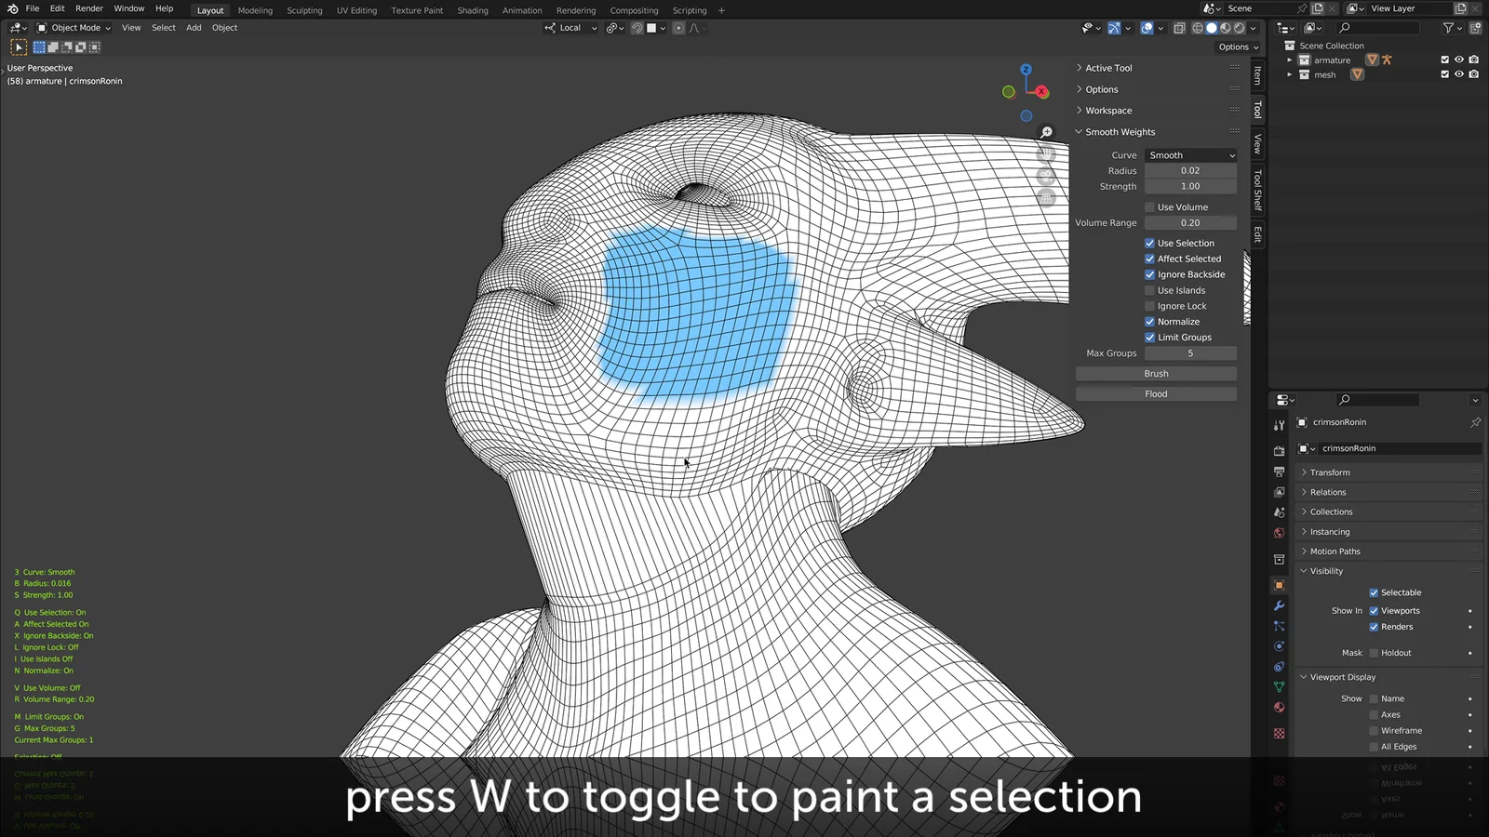Screen dimensions: 1489x837
Task: Expand the Transform panel
Action: [x=1329, y=472]
